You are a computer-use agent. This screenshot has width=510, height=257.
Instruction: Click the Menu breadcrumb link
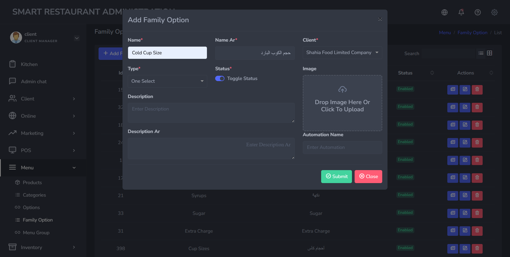[x=445, y=33]
